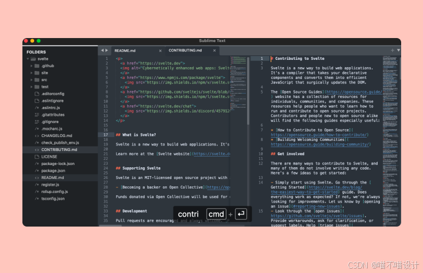Click the Svelte website URL on line 21

tap(212, 154)
